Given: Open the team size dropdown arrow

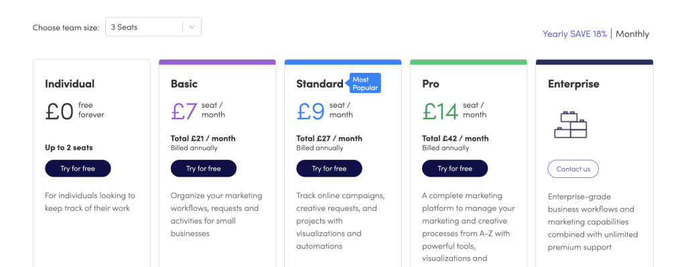Looking at the screenshot, I should (x=192, y=27).
